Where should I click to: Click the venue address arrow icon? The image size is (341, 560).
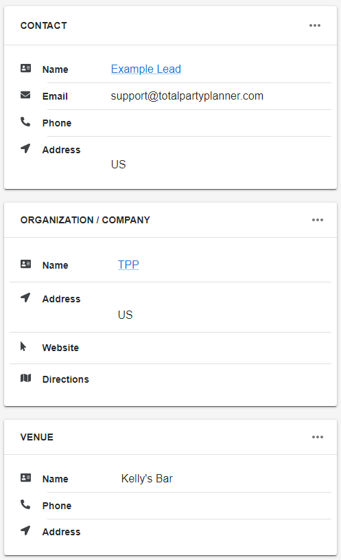click(x=25, y=530)
